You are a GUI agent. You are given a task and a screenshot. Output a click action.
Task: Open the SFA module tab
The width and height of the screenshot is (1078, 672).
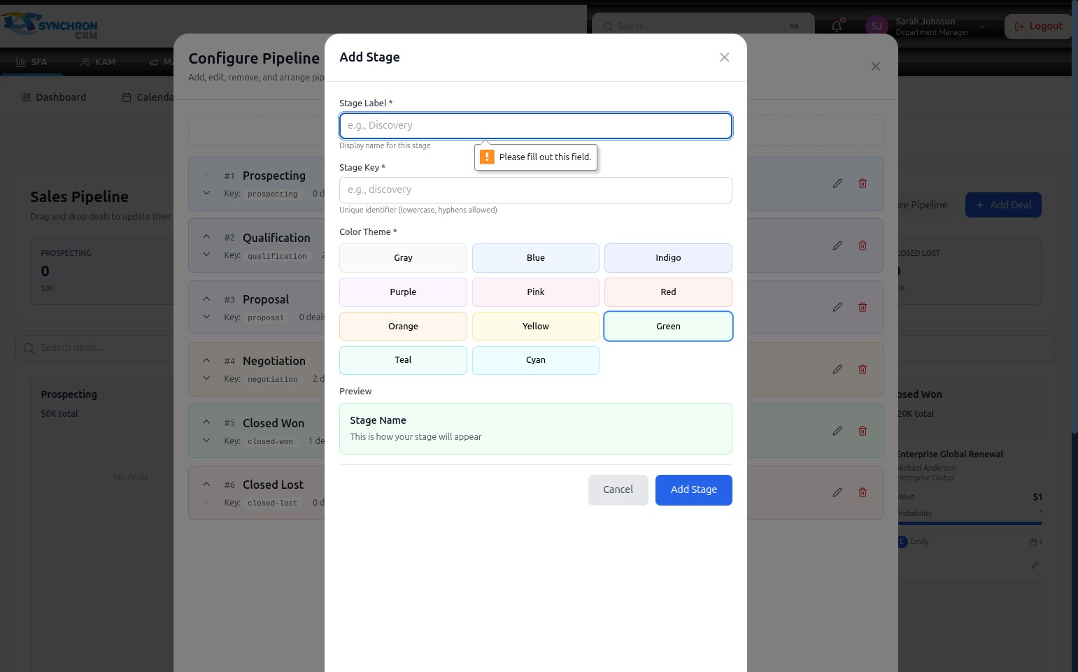click(31, 62)
